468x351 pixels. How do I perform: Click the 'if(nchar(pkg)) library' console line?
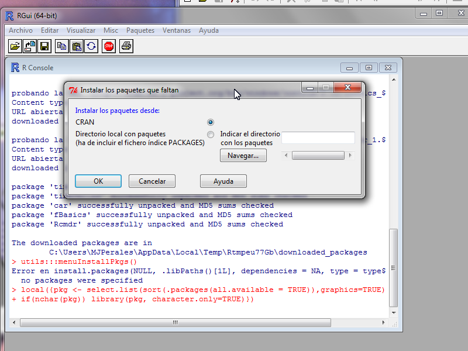coord(133,300)
